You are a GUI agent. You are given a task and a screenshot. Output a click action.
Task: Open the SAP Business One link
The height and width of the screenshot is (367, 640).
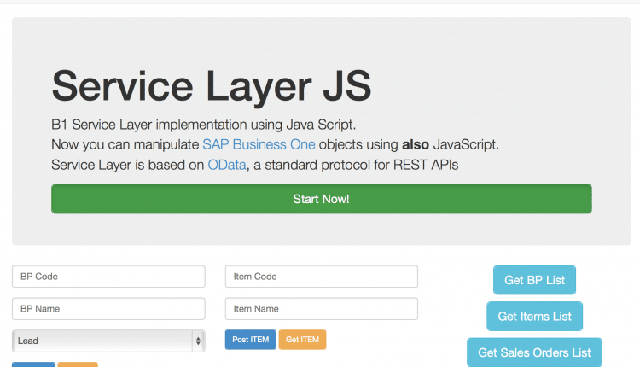[259, 144]
